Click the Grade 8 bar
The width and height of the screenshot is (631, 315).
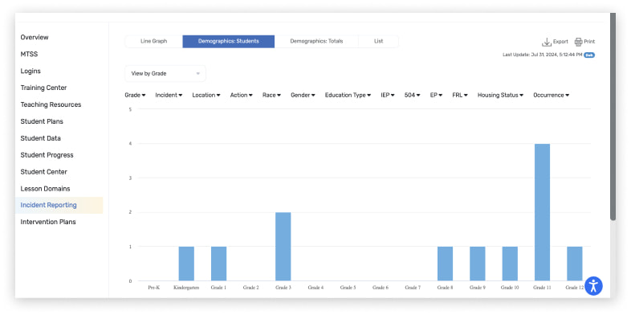point(445,264)
